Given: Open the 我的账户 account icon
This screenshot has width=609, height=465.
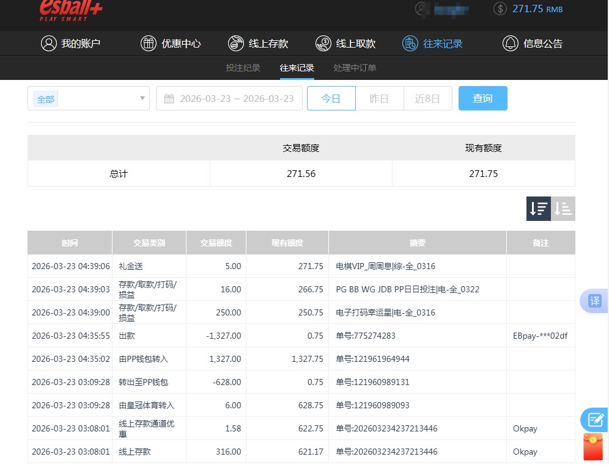Looking at the screenshot, I should pyautogui.click(x=49, y=43).
